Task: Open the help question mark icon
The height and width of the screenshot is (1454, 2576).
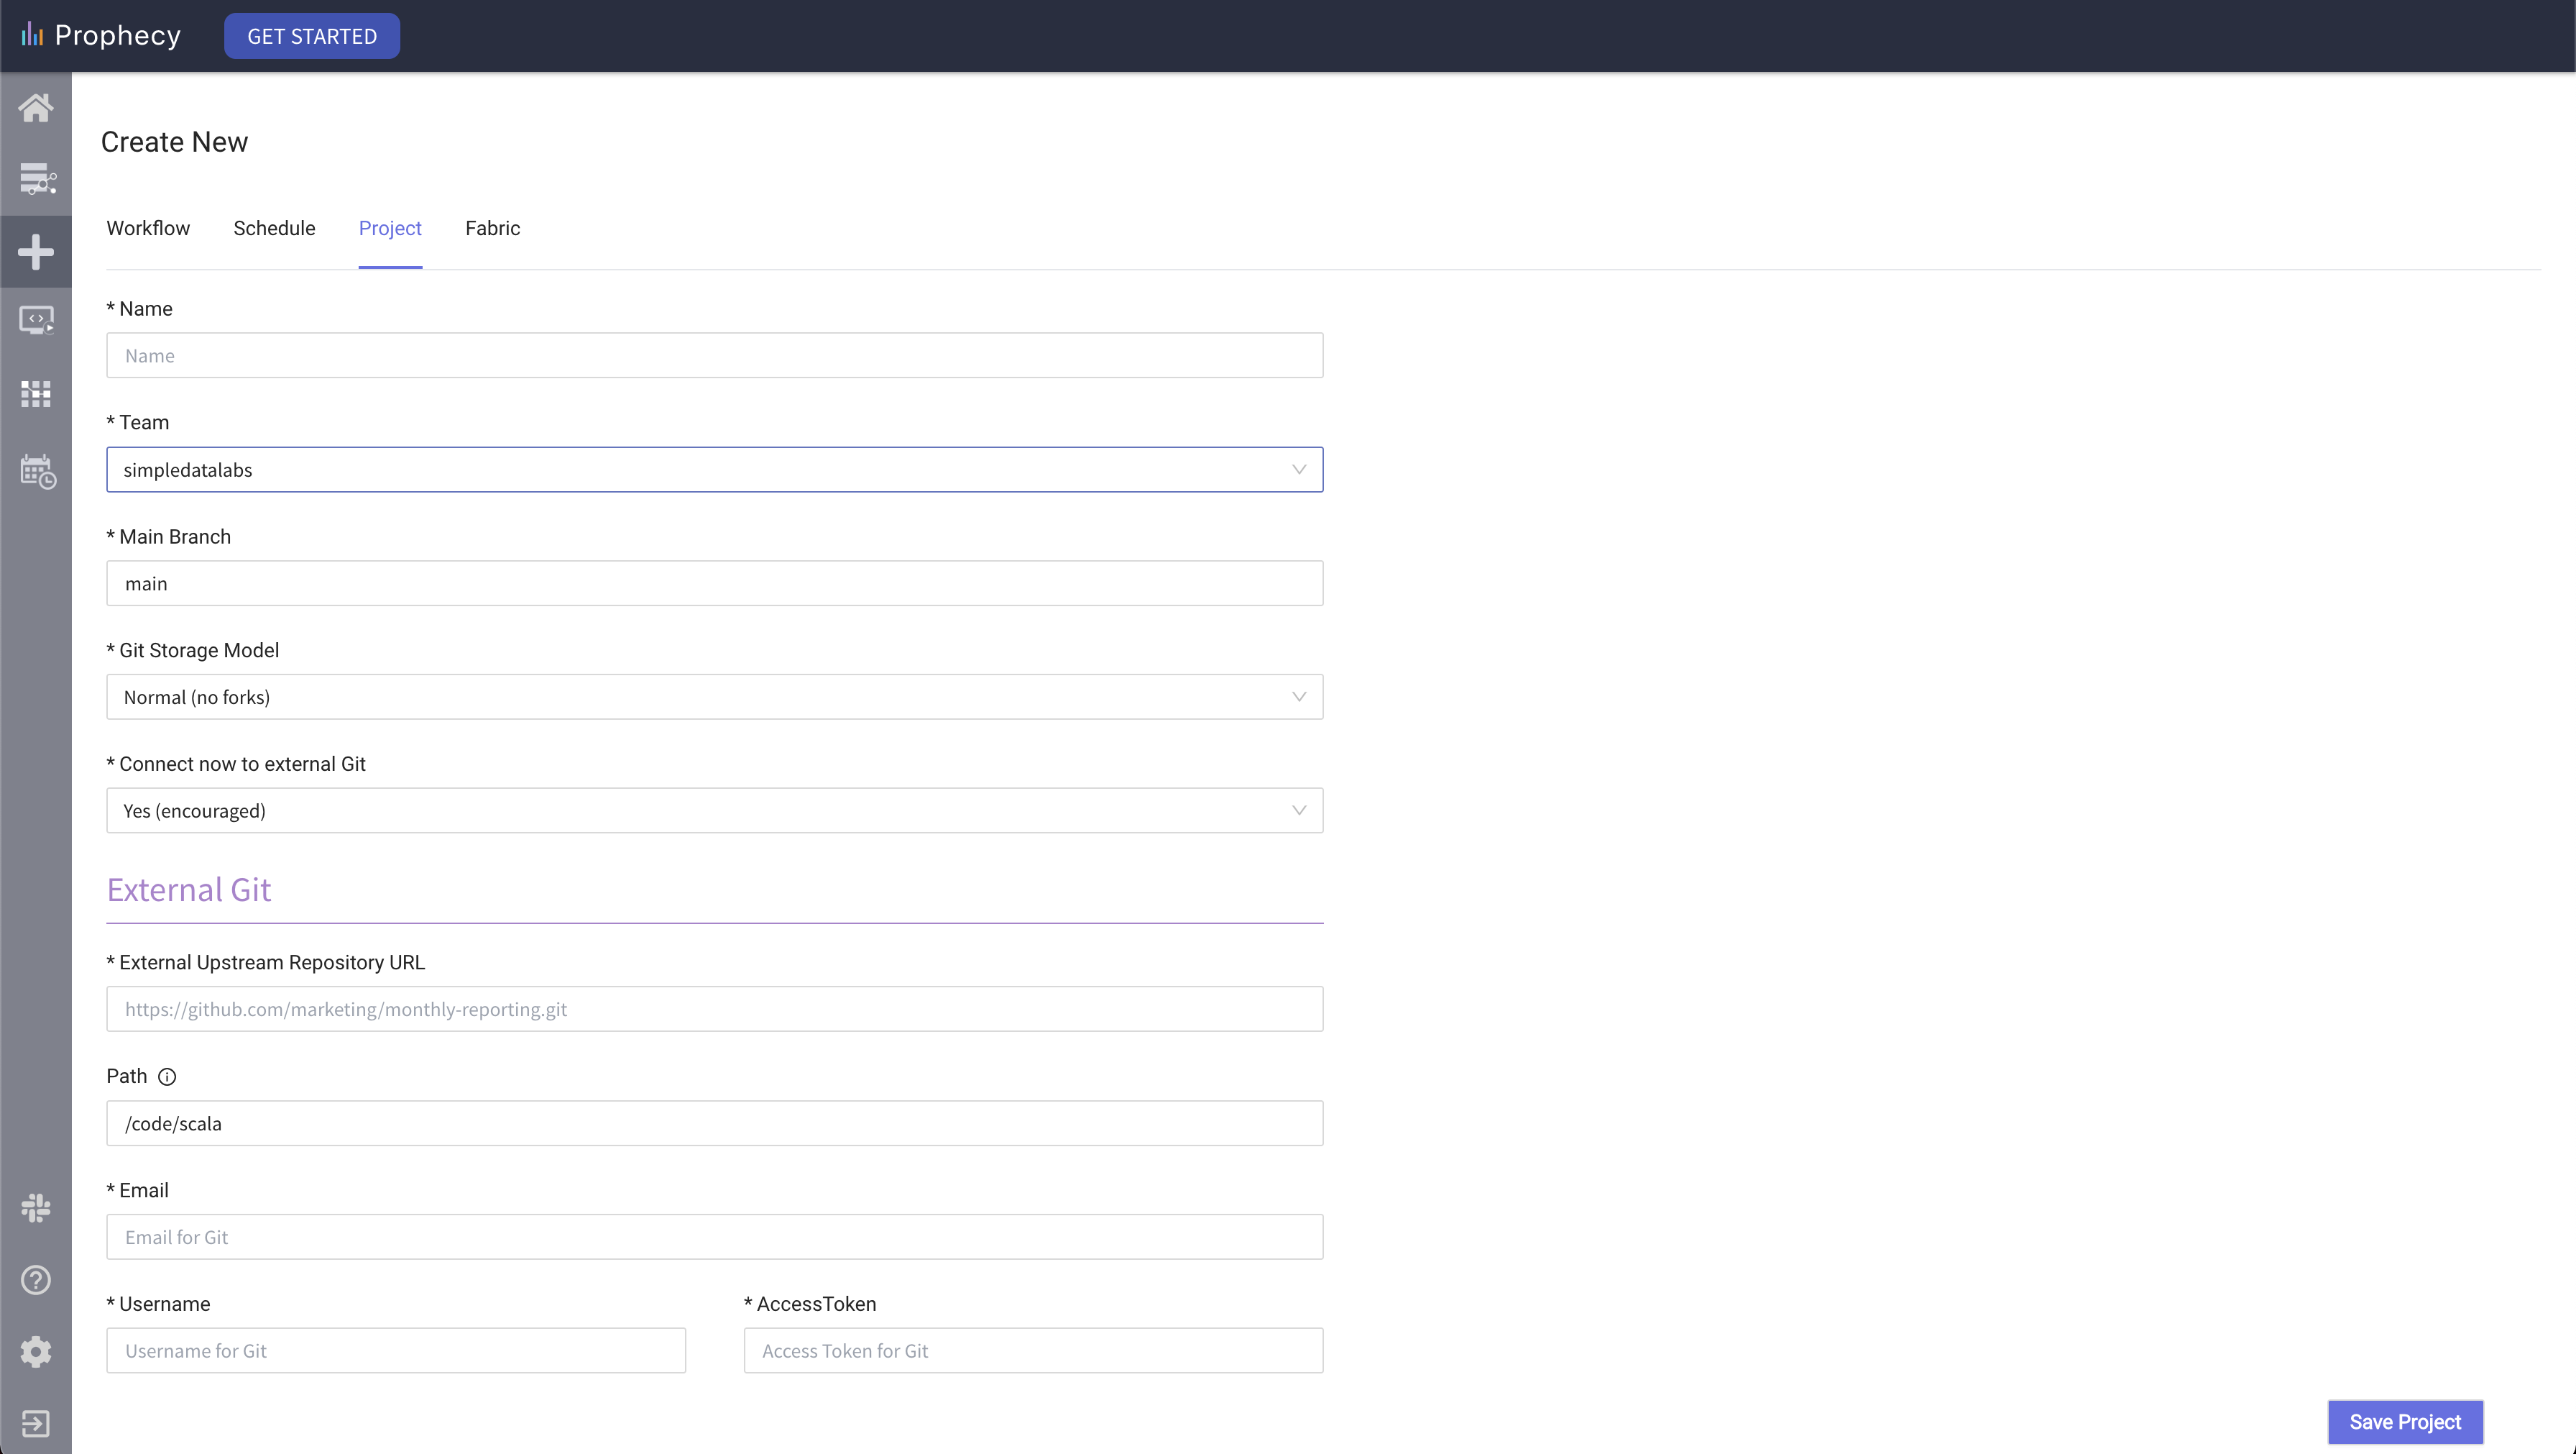Action: (x=36, y=1280)
